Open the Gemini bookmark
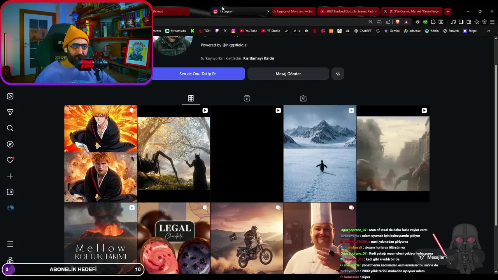The width and height of the screenshot is (498, 280). tap(391, 31)
